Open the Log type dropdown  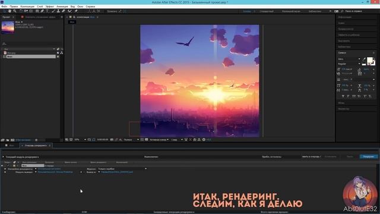click(122, 169)
